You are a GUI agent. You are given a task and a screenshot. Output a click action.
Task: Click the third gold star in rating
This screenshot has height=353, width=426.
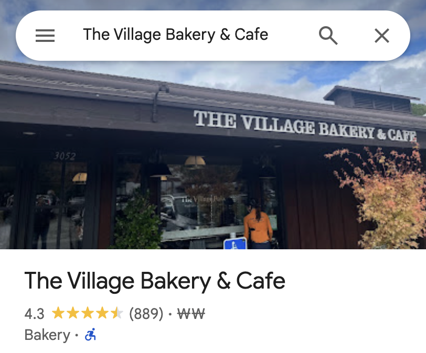[x=88, y=313]
